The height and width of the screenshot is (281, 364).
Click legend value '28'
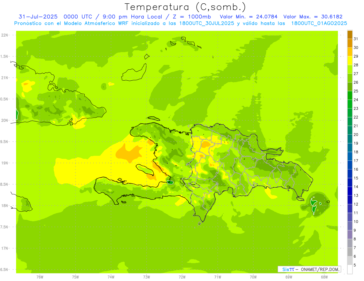pyautogui.click(x=356, y=65)
